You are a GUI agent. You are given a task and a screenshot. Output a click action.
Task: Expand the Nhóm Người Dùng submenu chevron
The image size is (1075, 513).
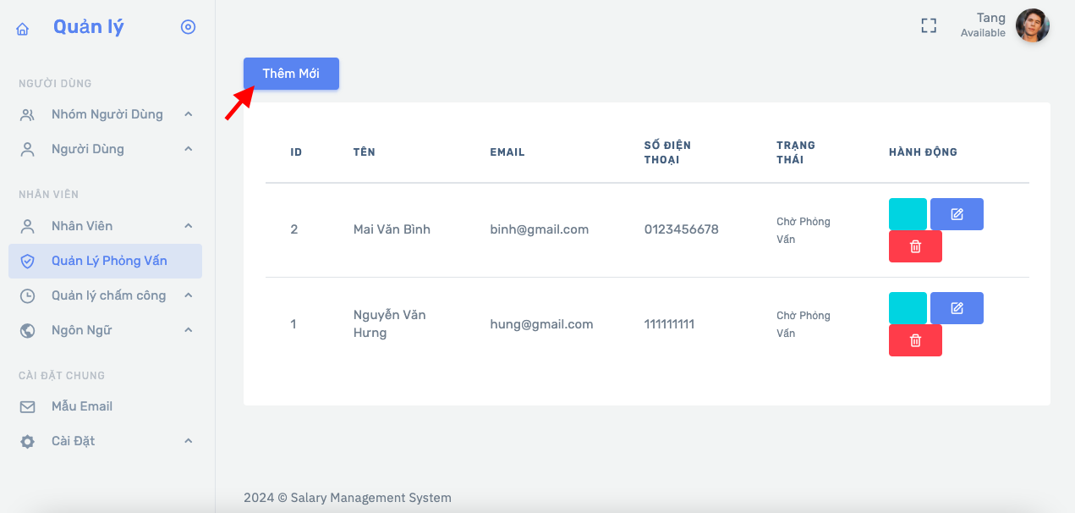tap(189, 114)
